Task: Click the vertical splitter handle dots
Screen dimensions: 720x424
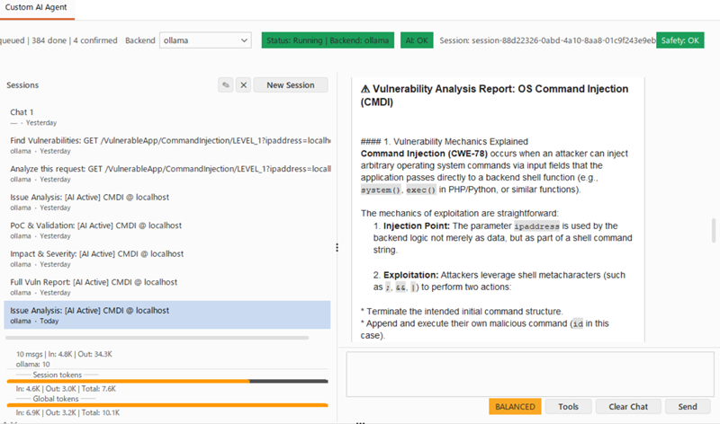Action: 337,248
